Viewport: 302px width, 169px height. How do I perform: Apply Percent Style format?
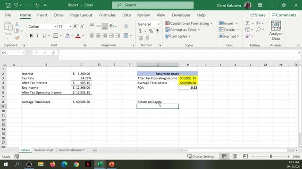pyautogui.click(x=151, y=31)
